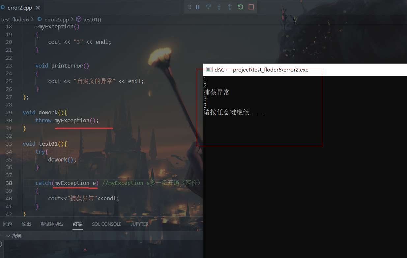This screenshot has height=258, width=407.
Task: Open the 输出 panel tab
Action: (x=26, y=224)
